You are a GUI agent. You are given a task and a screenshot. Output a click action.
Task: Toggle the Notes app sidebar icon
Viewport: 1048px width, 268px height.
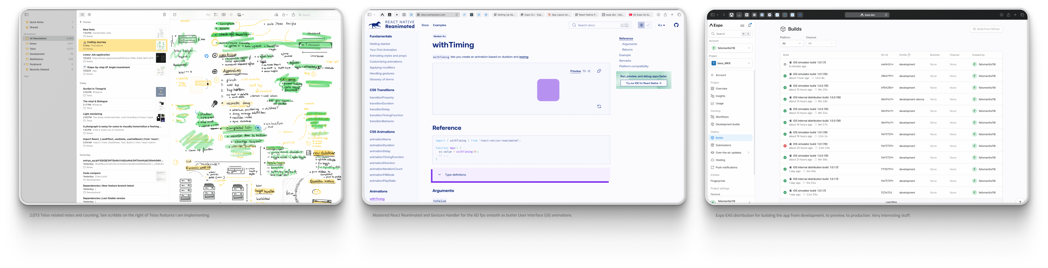click(x=27, y=15)
